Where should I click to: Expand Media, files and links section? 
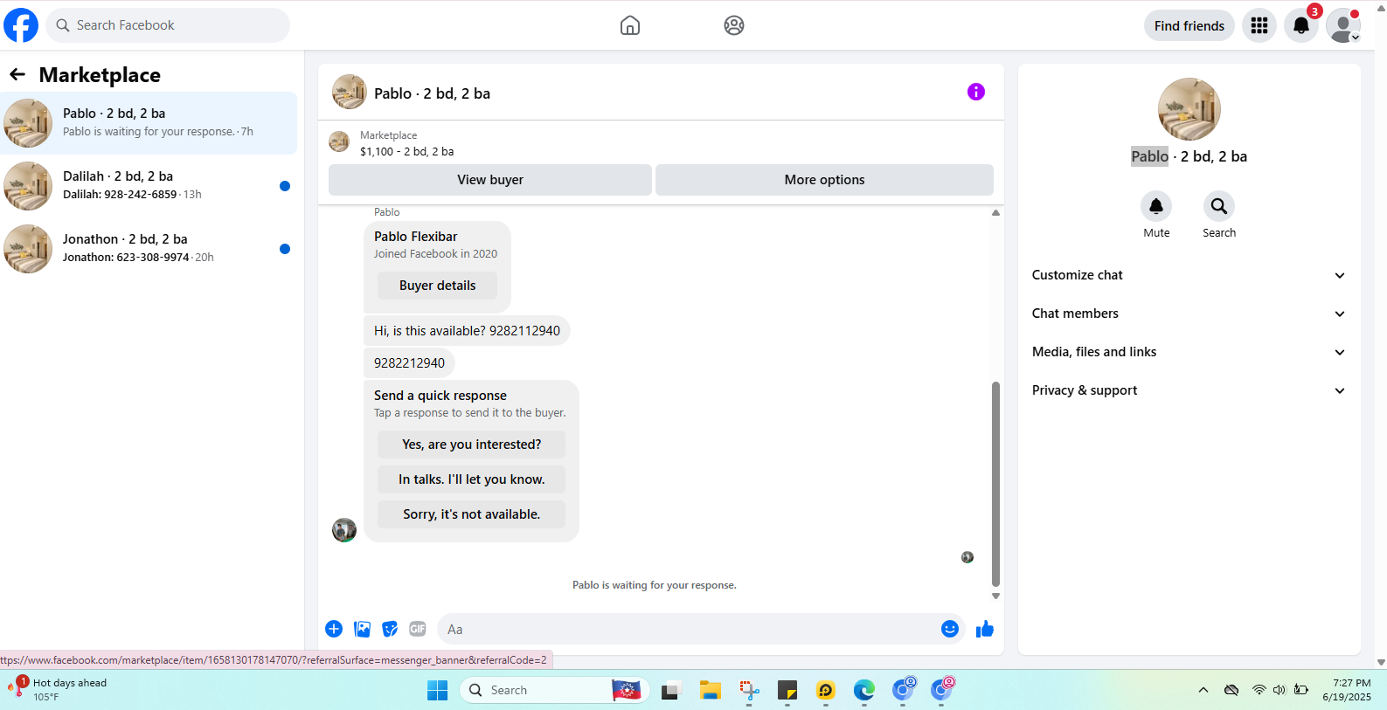(x=1189, y=352)
